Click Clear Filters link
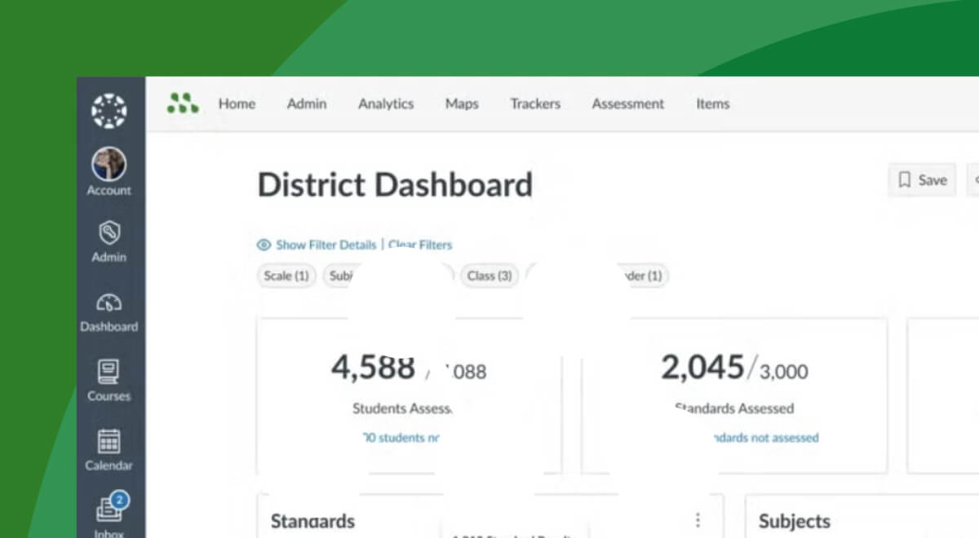The image size is (979, 538). tap(420, 245)
